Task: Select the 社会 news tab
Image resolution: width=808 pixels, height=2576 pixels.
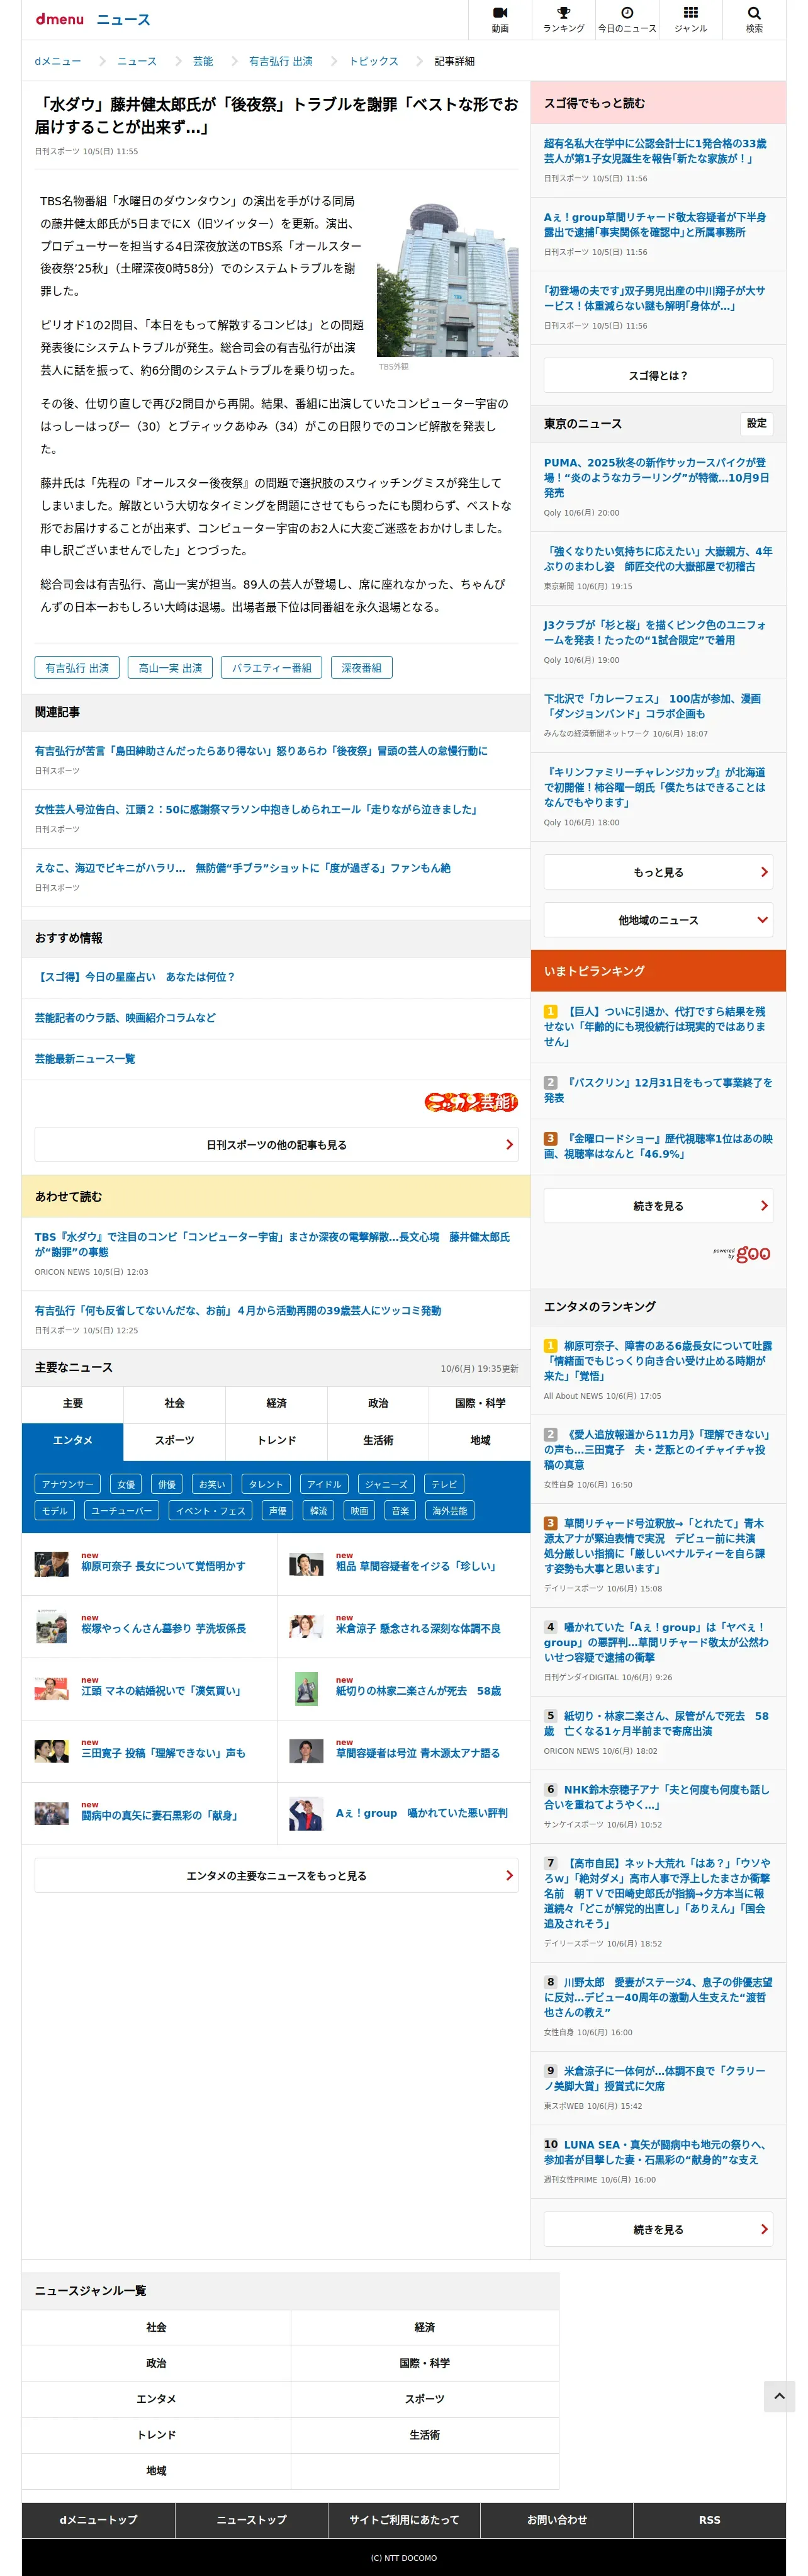Action: click(175, 1403)
